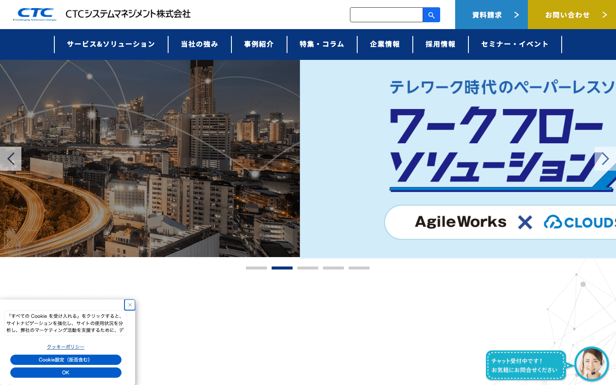
Task: Click the blue search magnifier button
Action: coord(431,15)
